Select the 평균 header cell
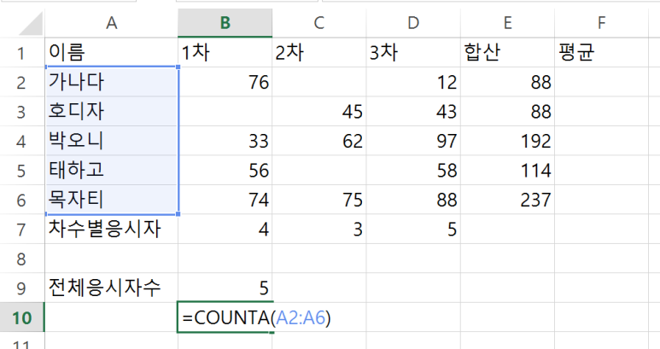The height and width of the screenshot is (349, 660). [x=602, y=53]
